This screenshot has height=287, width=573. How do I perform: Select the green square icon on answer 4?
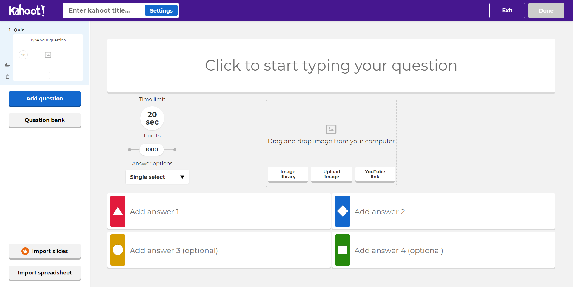point(342,250)
